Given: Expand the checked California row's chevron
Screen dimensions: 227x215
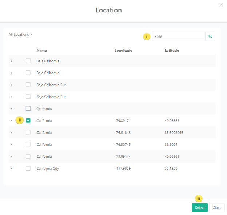Looking at the screenshot, I should (x=11, y=121).
